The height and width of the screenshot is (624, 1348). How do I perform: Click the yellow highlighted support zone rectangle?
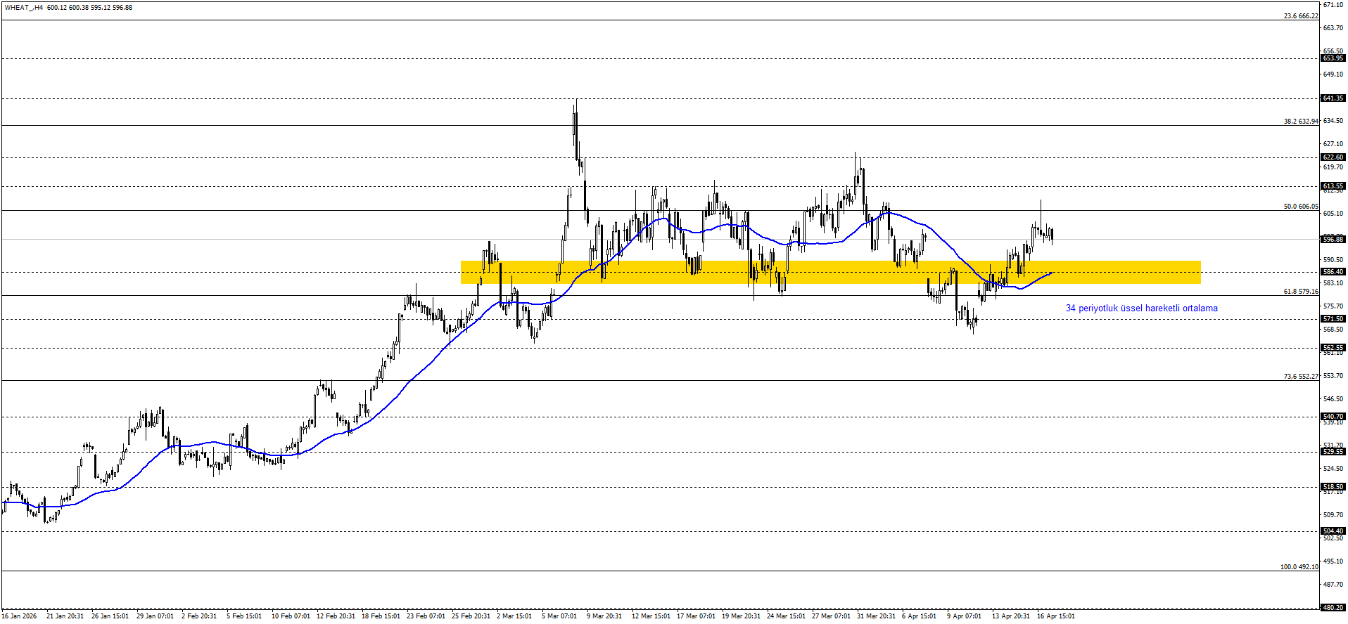coord(830,273)
